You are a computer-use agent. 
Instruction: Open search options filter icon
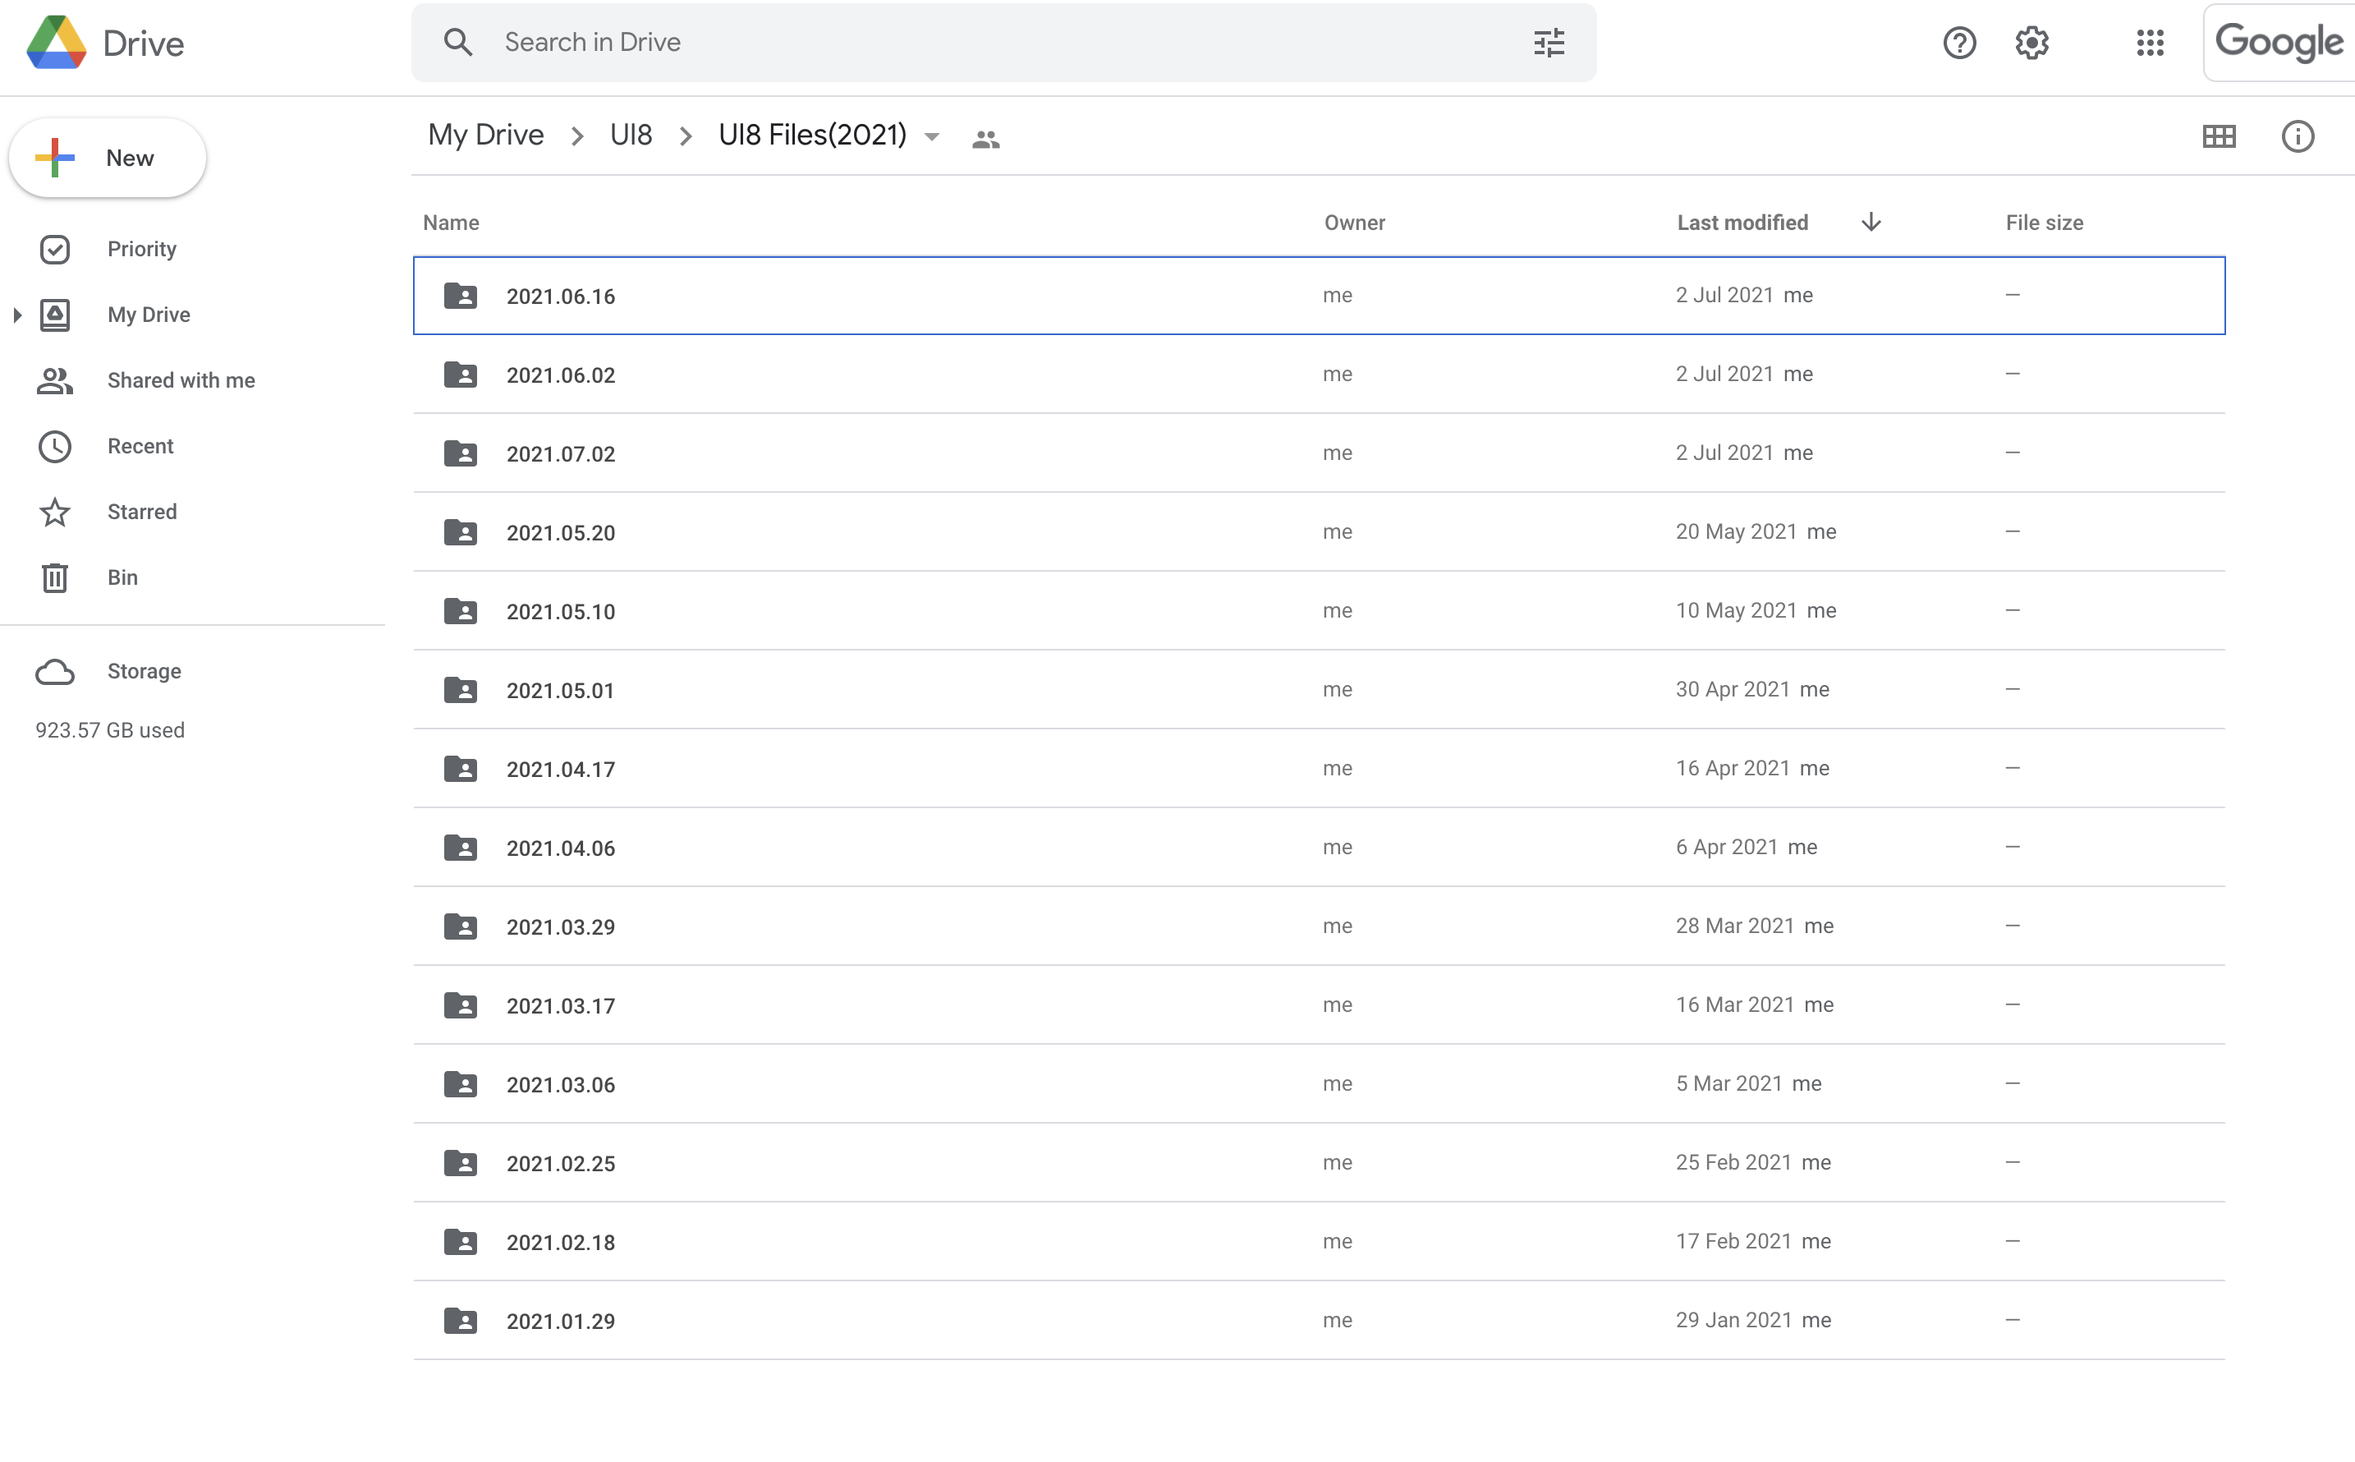click(1549, 43)
